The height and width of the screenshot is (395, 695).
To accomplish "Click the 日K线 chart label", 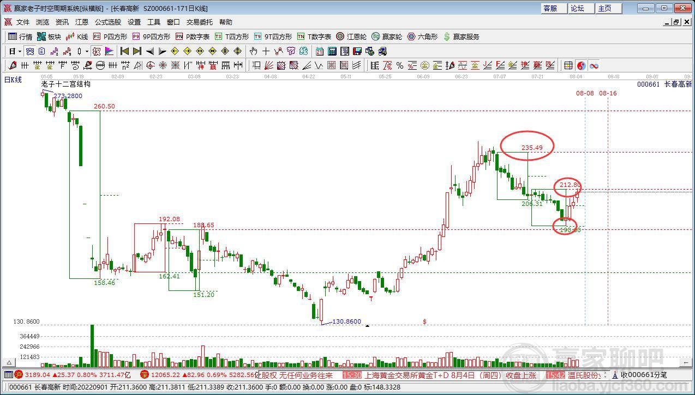I will [13, 80].
